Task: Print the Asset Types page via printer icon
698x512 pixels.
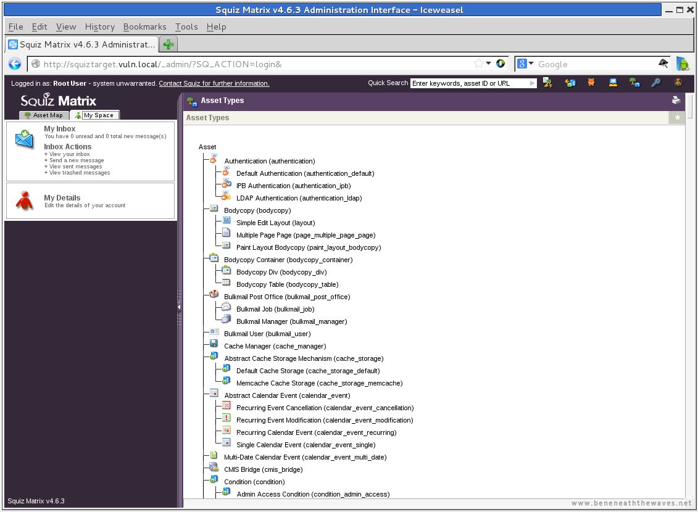Action: coord(676,100)
